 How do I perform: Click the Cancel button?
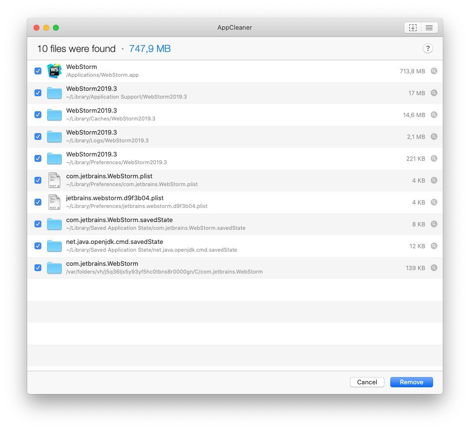367,382
